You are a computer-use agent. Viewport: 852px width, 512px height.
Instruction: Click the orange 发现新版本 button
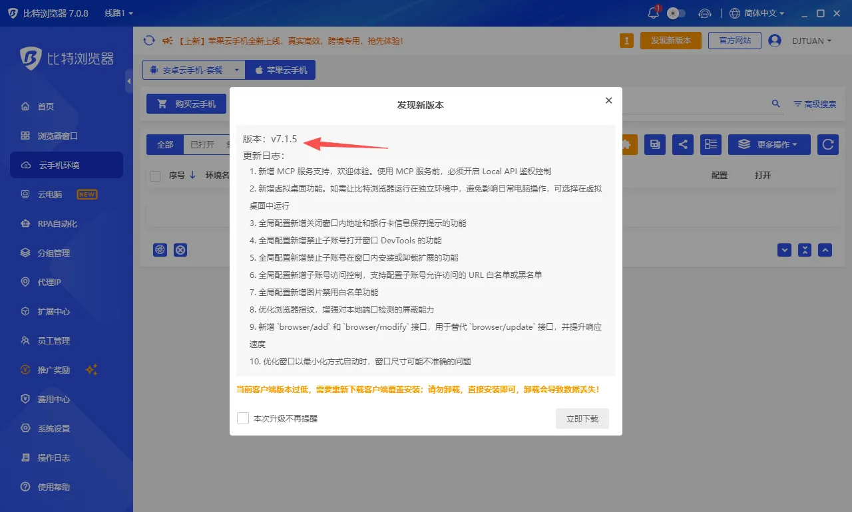pos(671,41)
